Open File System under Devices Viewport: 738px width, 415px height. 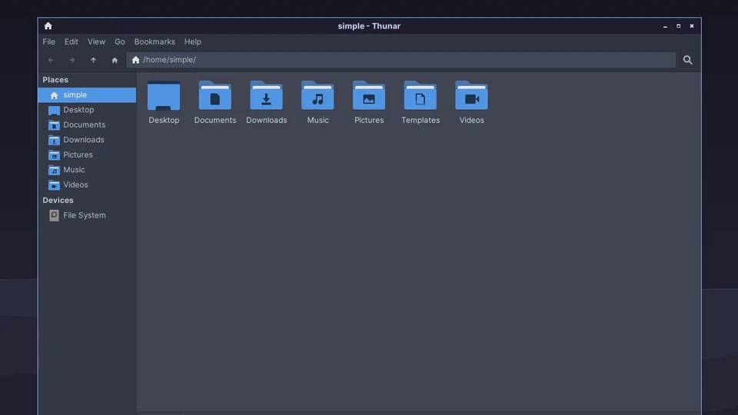pyautogui.click(x=87, y=215)
